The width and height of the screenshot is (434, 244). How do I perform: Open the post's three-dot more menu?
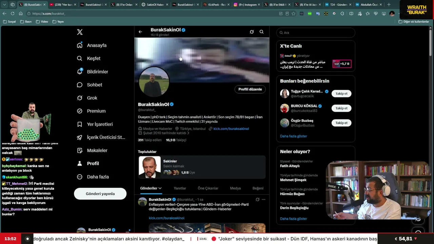(263, 200)
